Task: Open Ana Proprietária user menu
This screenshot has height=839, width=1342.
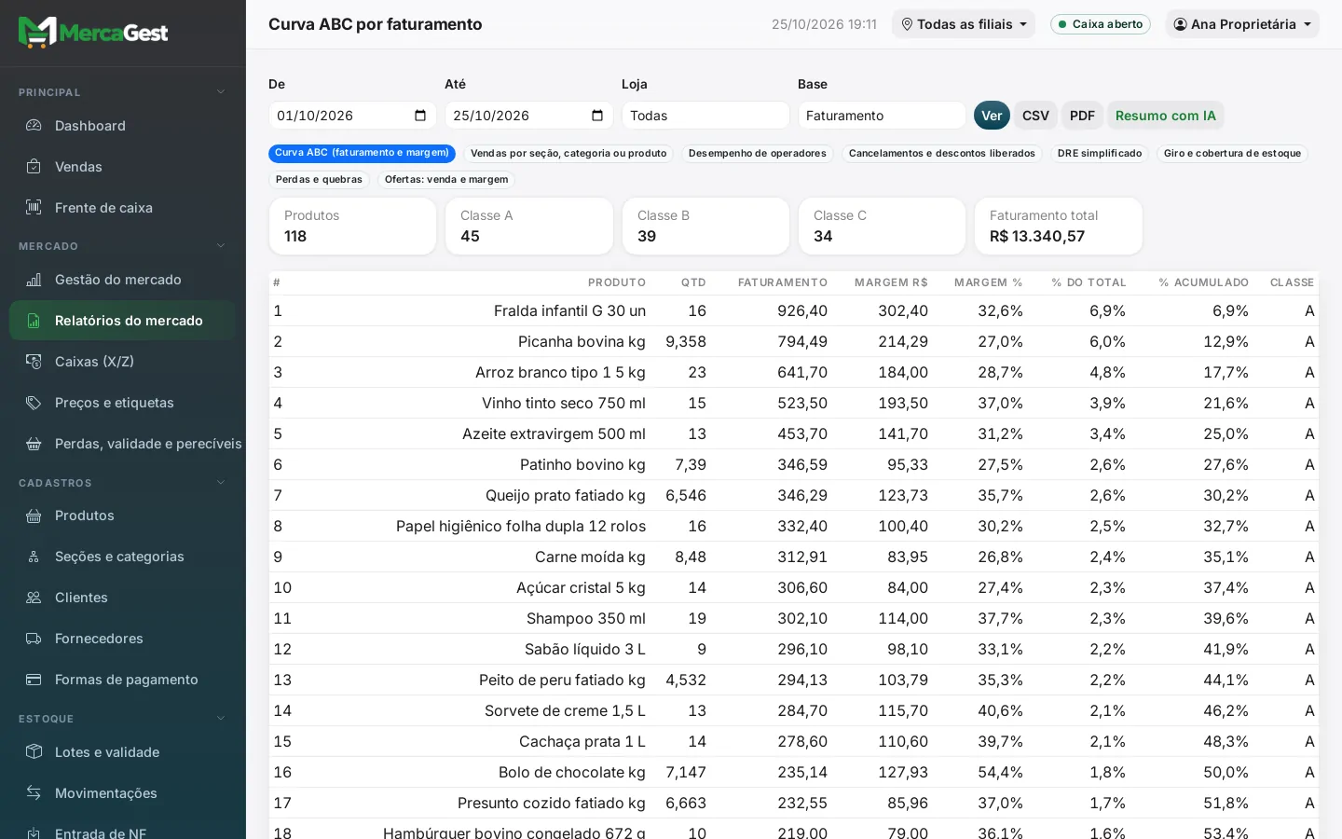Action: point(1242,24)
